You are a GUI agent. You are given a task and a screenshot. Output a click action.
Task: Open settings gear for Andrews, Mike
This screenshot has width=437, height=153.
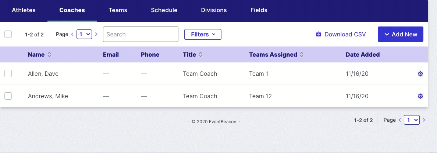click(420, 96)
